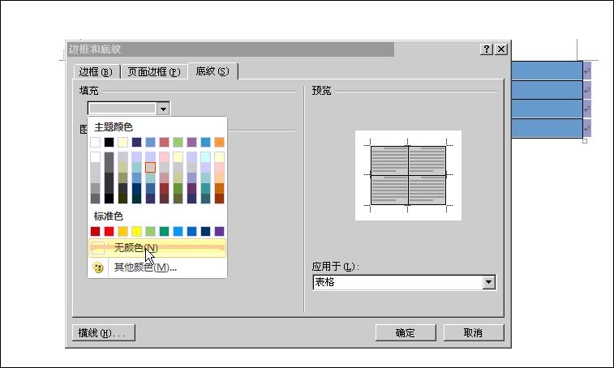Click the 横线(H)... button

click(x=104, y=333)
